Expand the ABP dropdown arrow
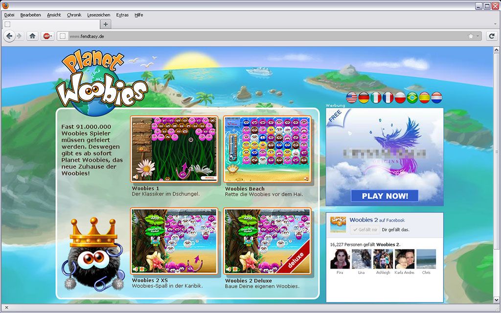The width and height of the screenshot is (501, 313). click(51, 36)
